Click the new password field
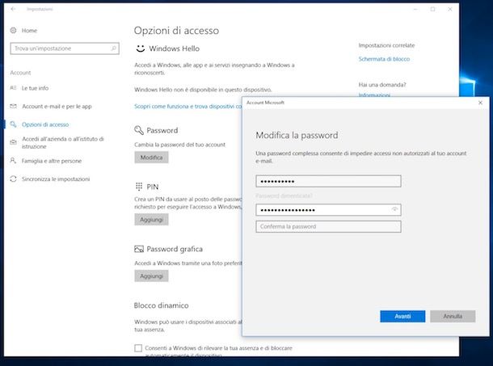Screen dimensions: 493x366 tap(328, 210)
